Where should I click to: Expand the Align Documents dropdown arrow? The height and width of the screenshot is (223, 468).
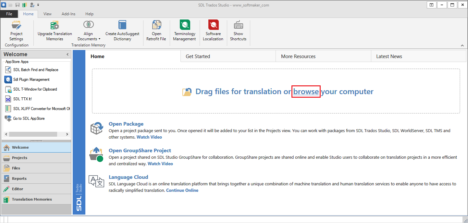tap(99, 39)
